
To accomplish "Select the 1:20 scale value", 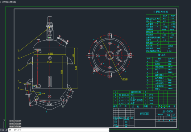I will 174,117.
